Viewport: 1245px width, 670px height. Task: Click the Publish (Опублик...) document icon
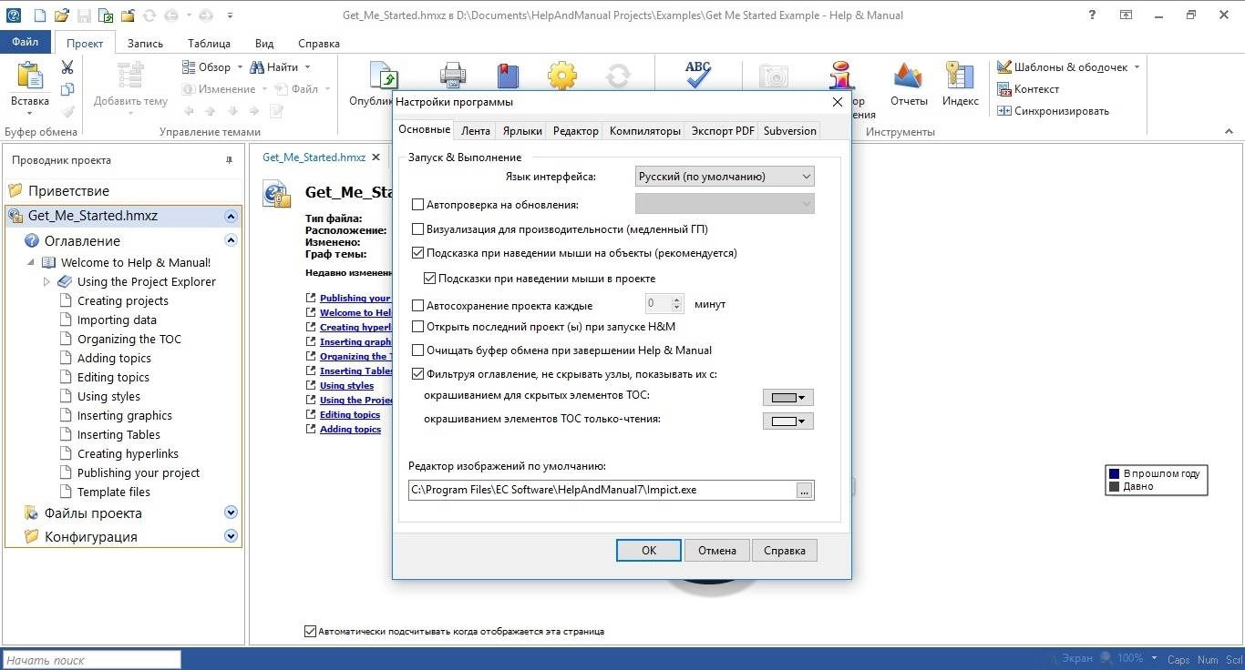click(x=383, y=76)
